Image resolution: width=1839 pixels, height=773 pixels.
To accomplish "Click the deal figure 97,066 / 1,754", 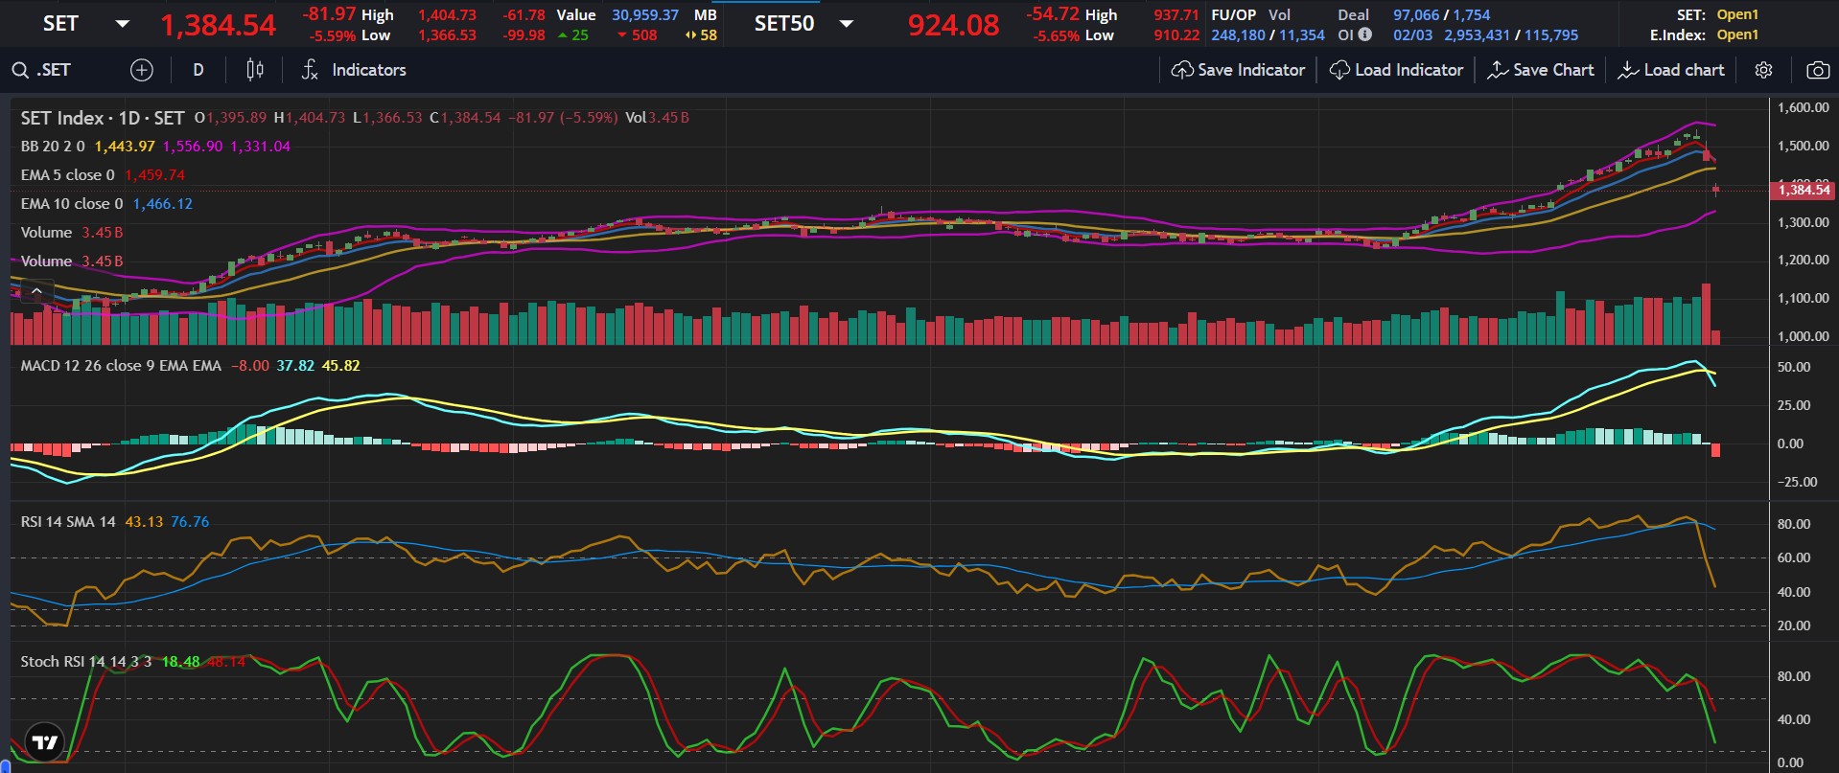I will pyautogui.click(x=1442, y=15).
